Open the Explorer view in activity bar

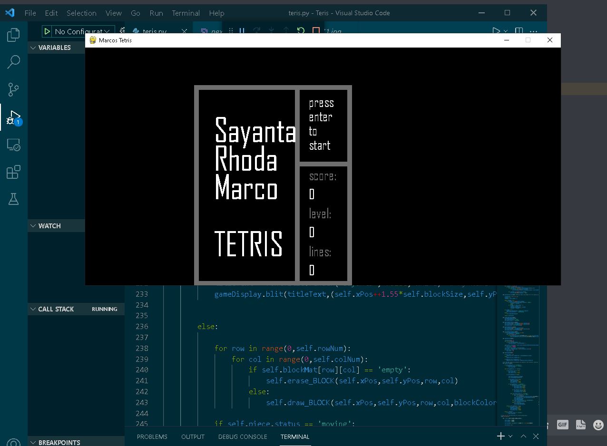(x=13, y=35)
